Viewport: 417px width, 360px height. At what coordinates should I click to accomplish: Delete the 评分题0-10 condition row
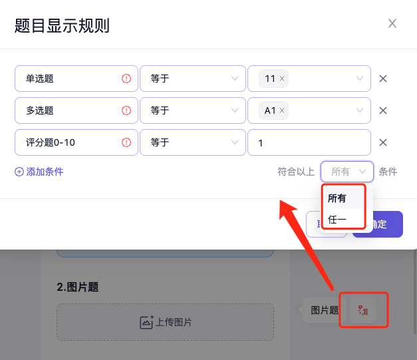pyautogui.click(x=383, y=142)
